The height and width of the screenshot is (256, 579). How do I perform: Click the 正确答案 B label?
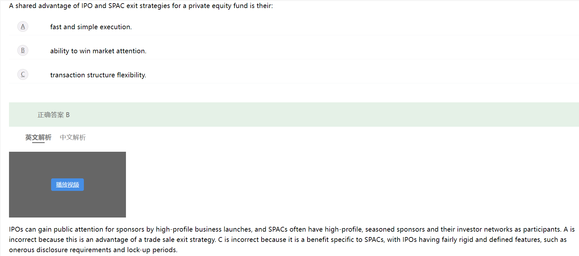tap(53, 115)
